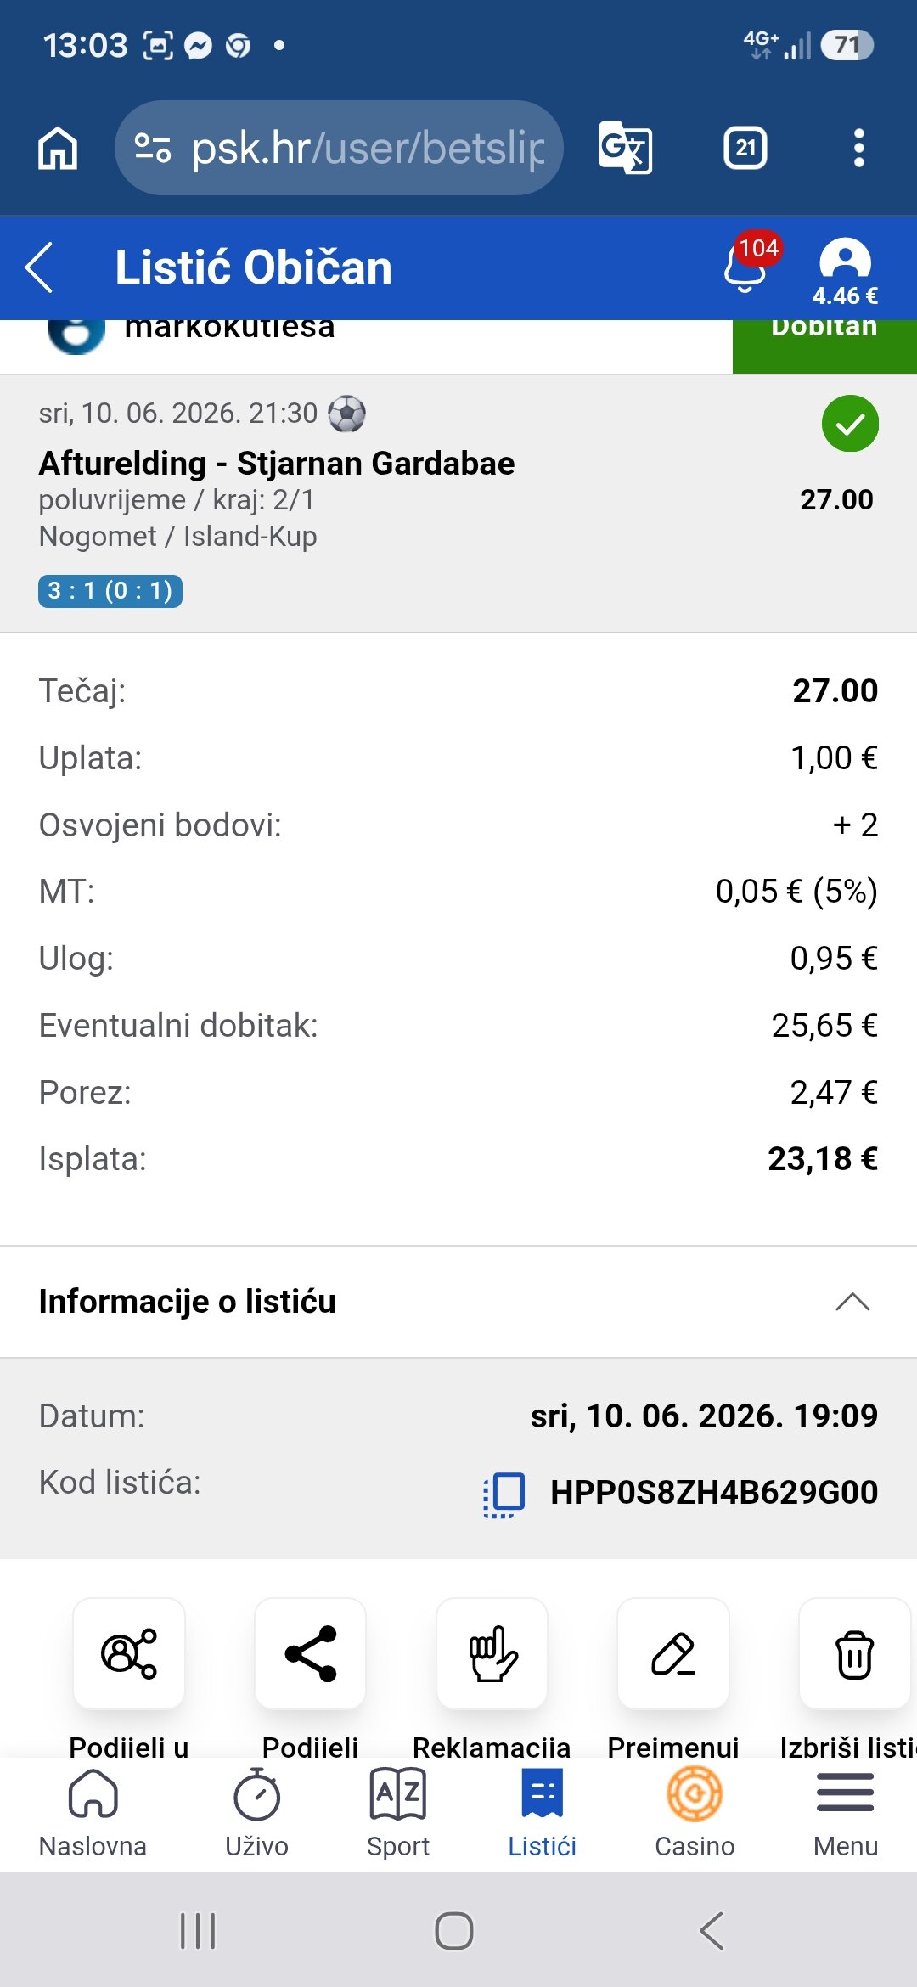Open Google Translate icon in browser bar
This screenshot has height=1987, width=917.
(626, 148)
